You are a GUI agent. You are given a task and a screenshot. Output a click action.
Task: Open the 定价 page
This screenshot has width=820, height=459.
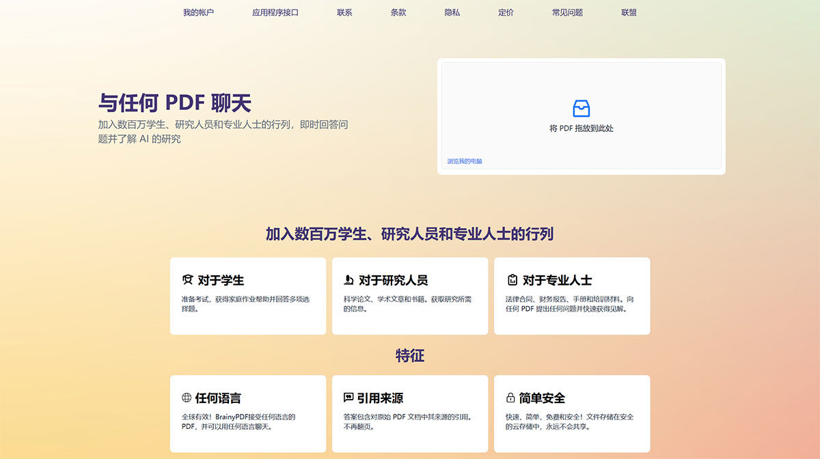(506, 12)
